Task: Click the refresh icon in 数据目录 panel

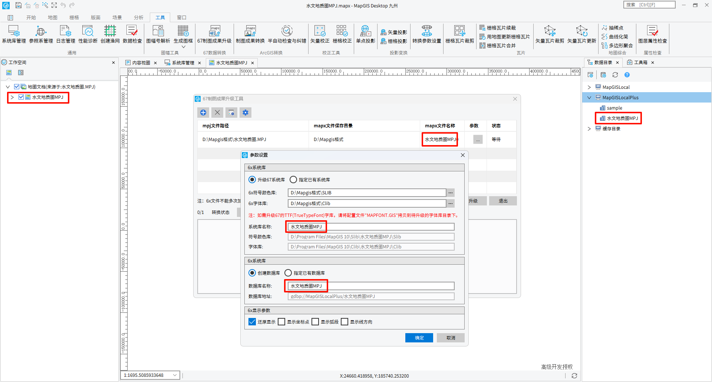Action: [615, 75]
